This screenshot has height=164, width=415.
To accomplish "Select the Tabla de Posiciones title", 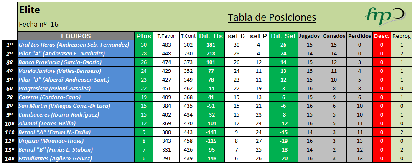I will pos(272,17).
